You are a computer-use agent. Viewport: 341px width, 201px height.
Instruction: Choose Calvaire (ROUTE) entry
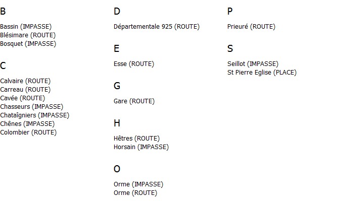point(25,81)
